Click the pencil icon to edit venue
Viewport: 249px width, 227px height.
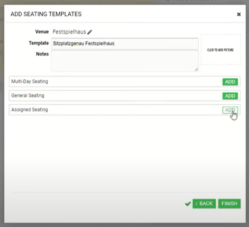pos(90,32)
